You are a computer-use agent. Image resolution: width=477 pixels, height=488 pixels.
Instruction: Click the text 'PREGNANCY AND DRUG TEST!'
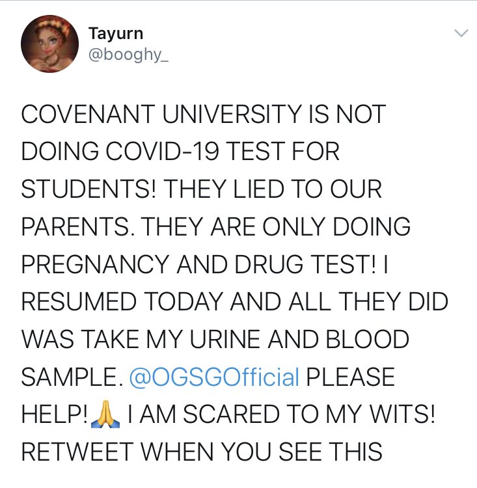[198, 264]
